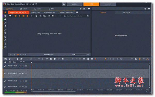
Task: Click the selection arrow tool in the timeline toolbar
Action: tap(105, 59)
